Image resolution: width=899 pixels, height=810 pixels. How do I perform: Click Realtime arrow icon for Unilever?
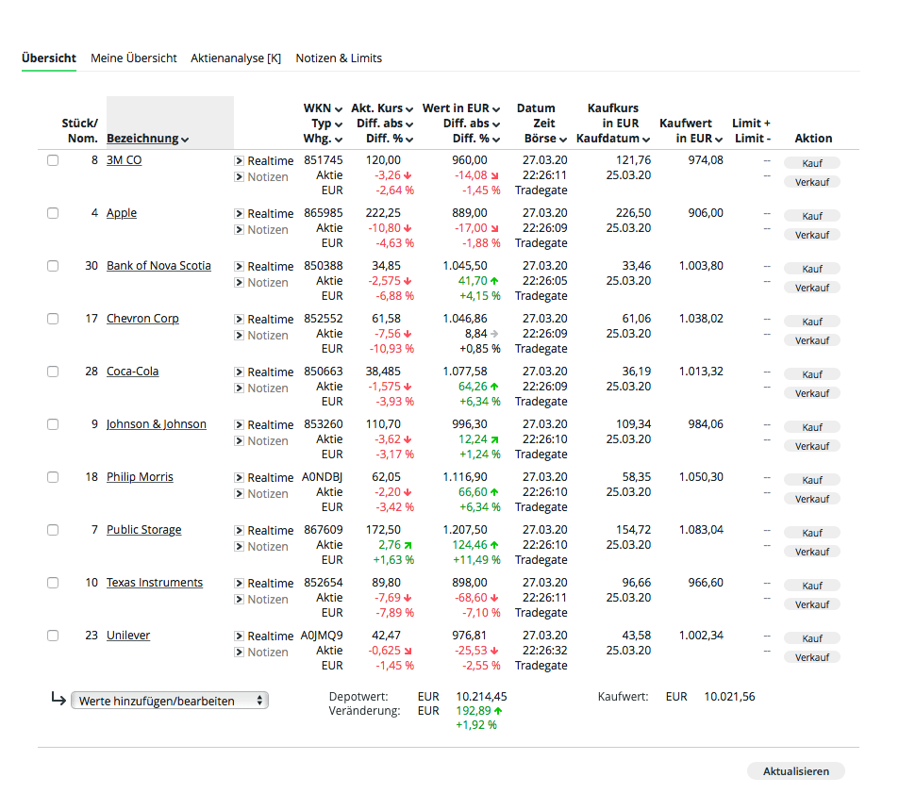[x=239, y=636]
